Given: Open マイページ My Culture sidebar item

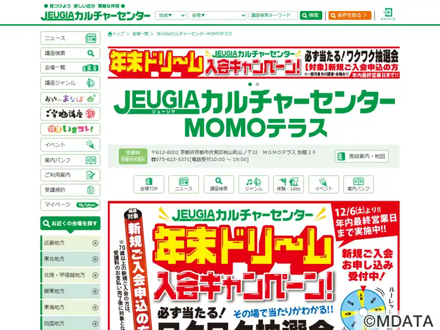Looking at the screenshot, I should pyautogui.click(x=70, y=205).
